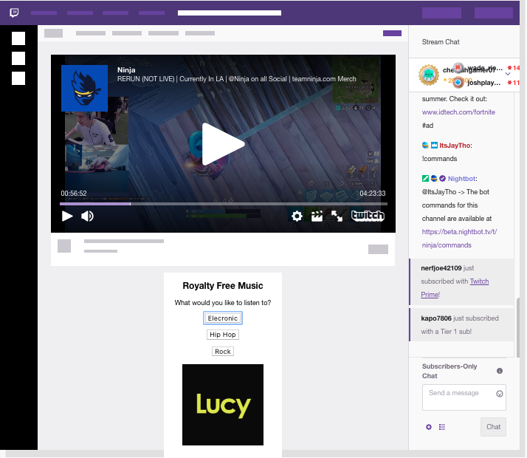Click the first purple button in top bar
This screenshot has width=527, height=458.
tap(441, 13)
